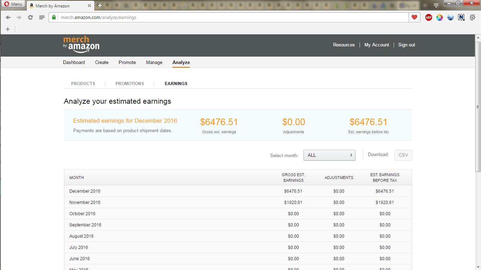Screen dimensions: 481x270
Task: Reload the current page
Action: 31,17
